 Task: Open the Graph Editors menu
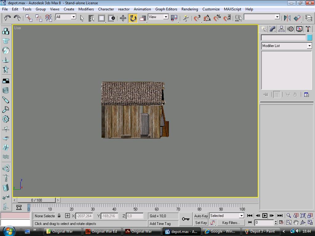click(x=166, y=9)
